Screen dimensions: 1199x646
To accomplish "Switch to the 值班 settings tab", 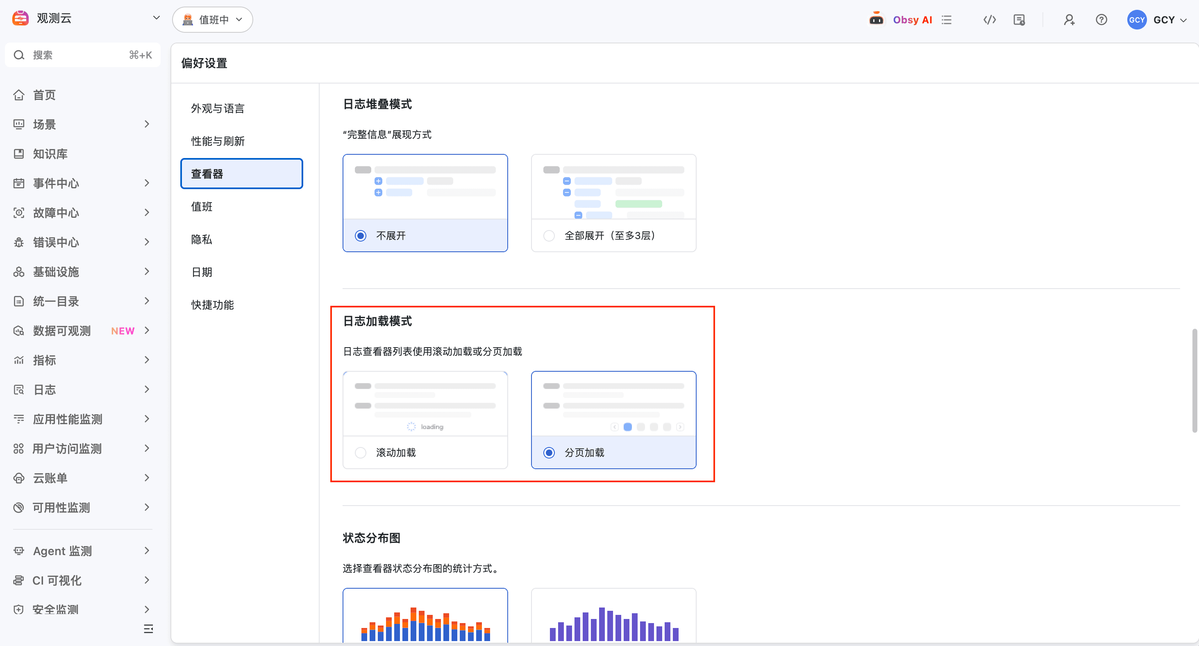I will point(242,206).
